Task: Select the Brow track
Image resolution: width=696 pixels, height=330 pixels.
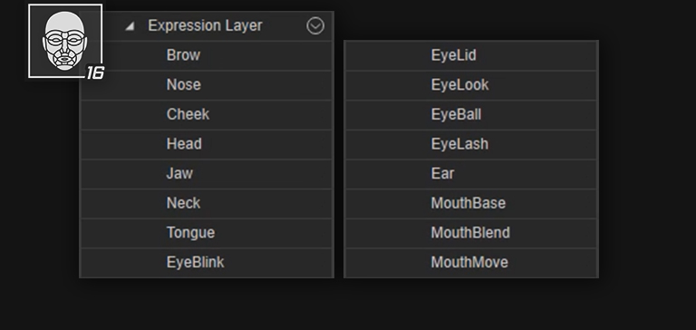Action: pyautogui.click(x=207, y=55)
